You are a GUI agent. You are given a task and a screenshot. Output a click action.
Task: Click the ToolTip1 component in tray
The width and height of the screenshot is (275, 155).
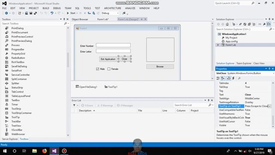tap(111, 87)
